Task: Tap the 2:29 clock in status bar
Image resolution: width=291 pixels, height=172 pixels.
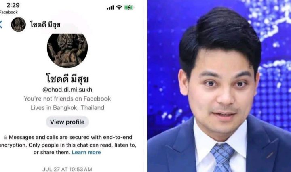Action: point(13,5)
